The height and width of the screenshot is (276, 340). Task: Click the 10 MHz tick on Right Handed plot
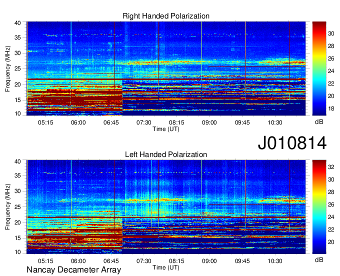[x=17, y=113]
